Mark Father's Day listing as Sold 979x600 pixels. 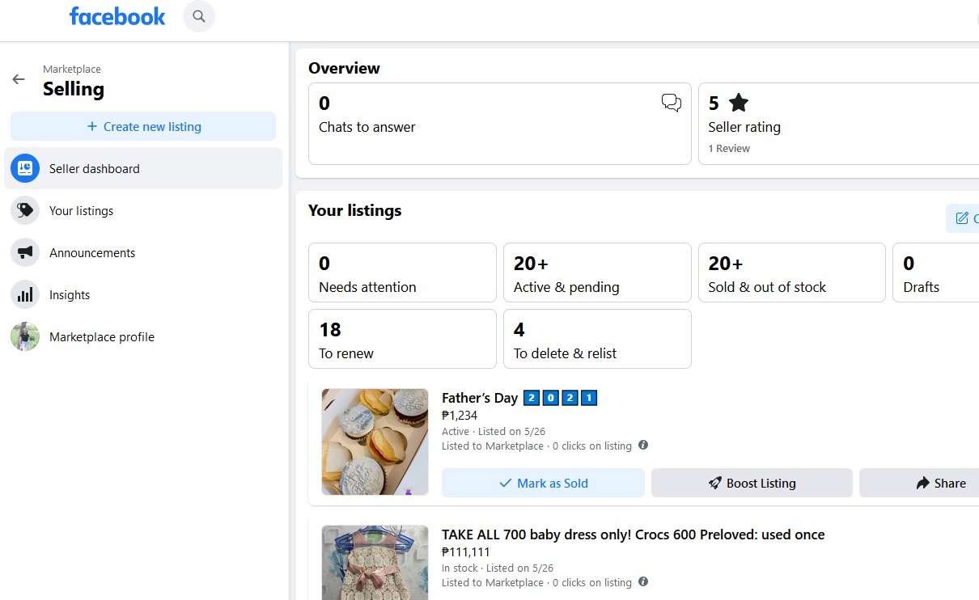[543, 483]
